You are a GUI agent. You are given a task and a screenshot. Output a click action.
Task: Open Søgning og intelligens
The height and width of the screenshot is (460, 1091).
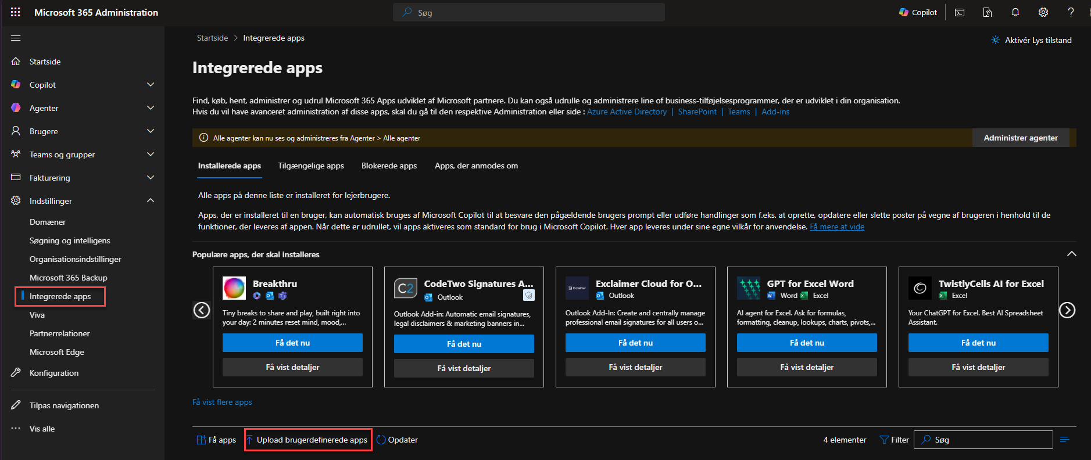tap(70, 240)
